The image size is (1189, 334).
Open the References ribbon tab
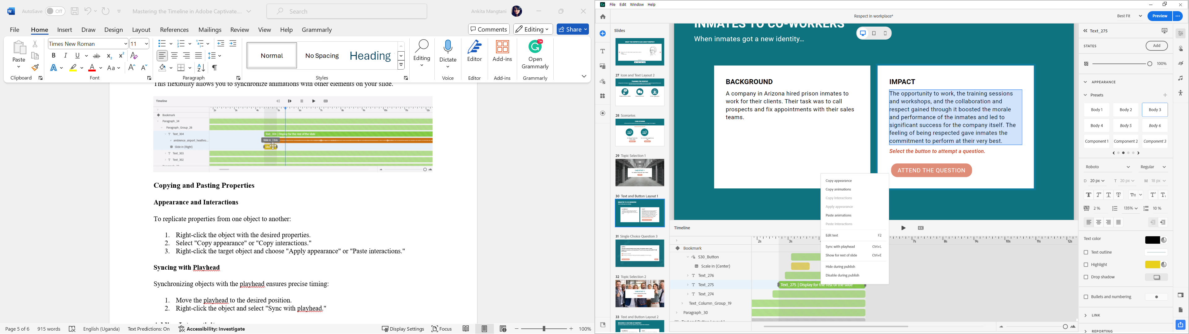coord(174,29)
